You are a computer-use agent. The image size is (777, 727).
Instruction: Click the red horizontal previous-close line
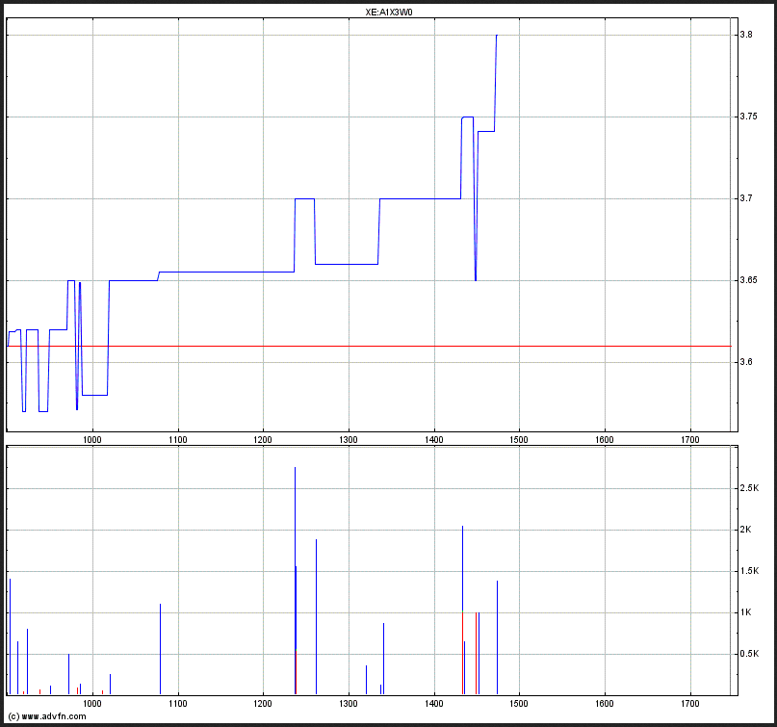coord(369,346)
